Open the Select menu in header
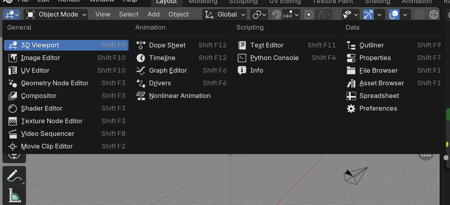Image resolution: width=450 pixels, height=205 pixels. (129, 14)
